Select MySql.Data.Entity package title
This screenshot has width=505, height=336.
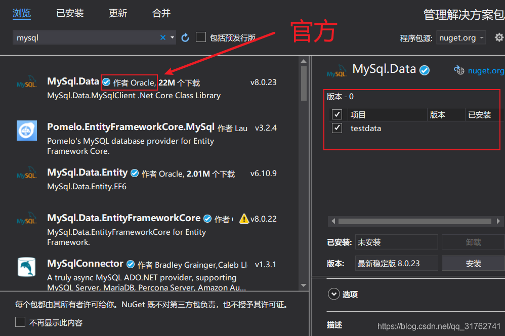[87, 173]
